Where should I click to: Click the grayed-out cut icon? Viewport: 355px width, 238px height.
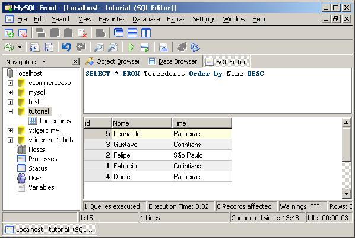[41, 33]
